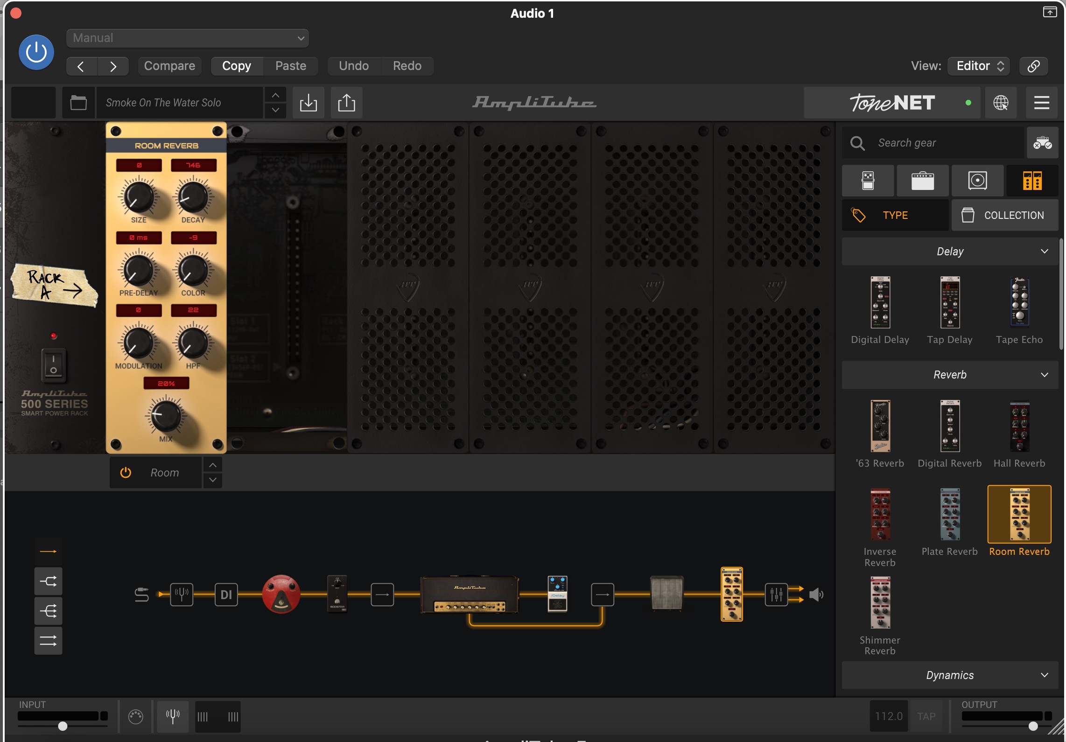This screenshot has width=1066, height=742.
Task: Select the Rack effects category tab
Action: pos(1032,181)
